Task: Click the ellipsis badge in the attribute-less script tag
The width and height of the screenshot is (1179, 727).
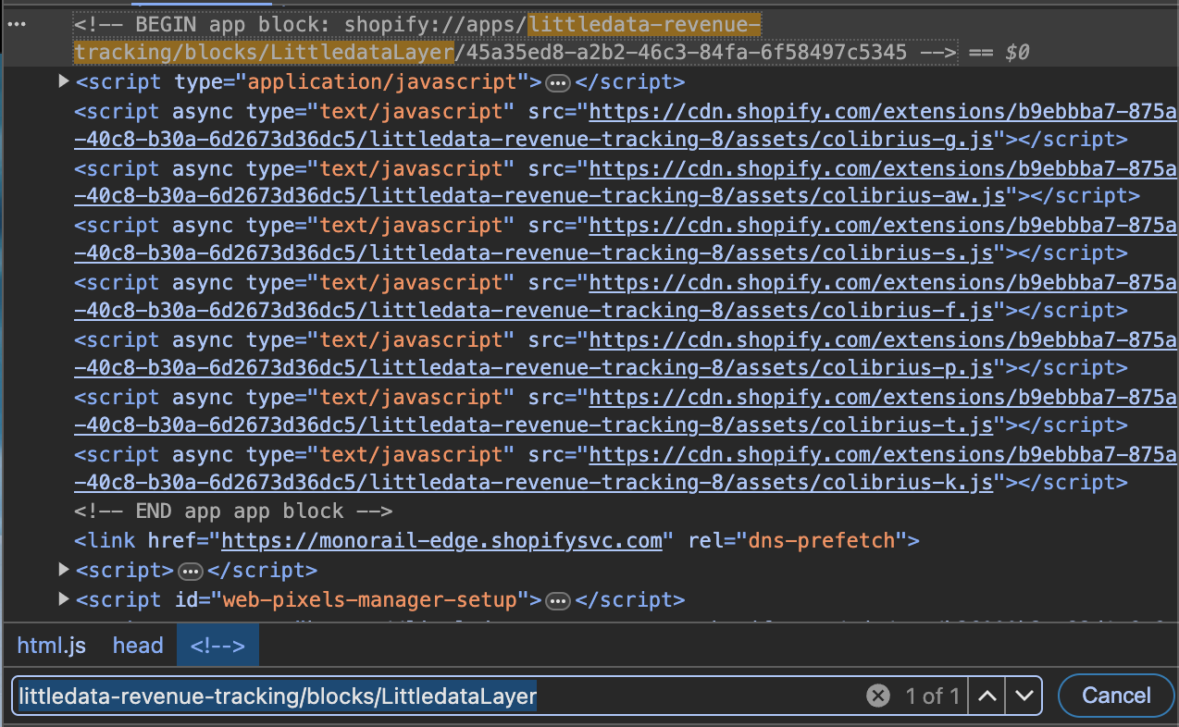Action: [x=190, y=571]
